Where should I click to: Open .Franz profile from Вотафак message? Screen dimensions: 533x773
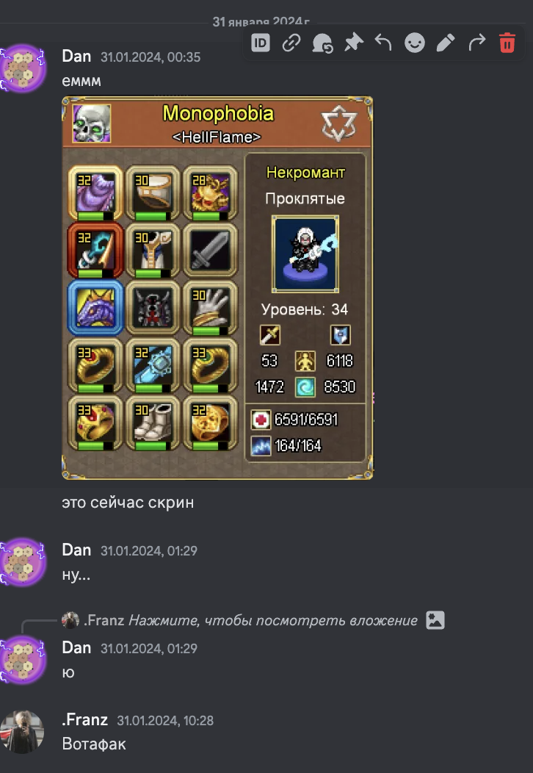coord(84,720)
